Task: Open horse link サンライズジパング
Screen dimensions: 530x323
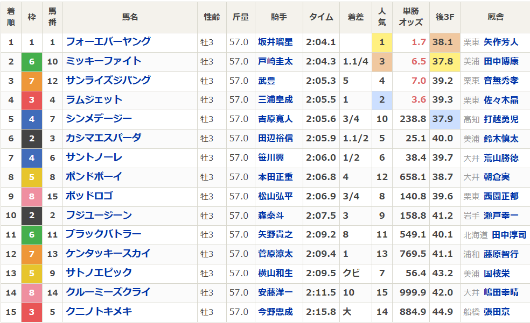Action: tap(108, 80)
